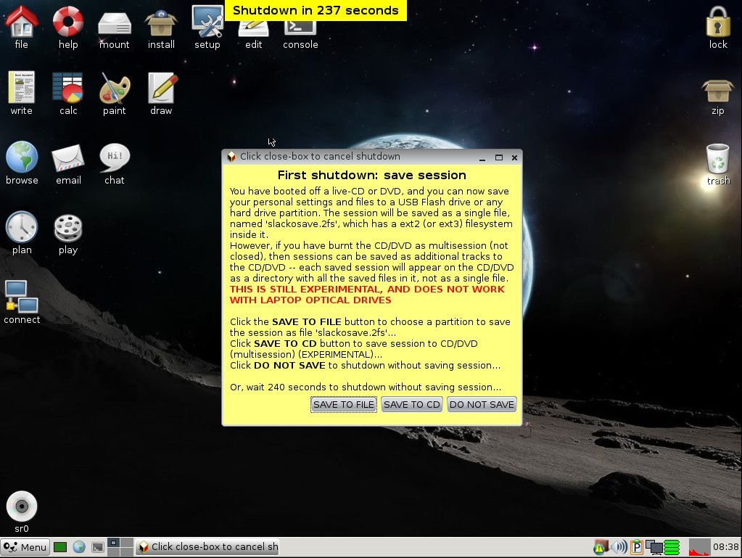The image size is (742, 558).
Task: Open the help lifebuoy icon
Action: tap(67, 22)
